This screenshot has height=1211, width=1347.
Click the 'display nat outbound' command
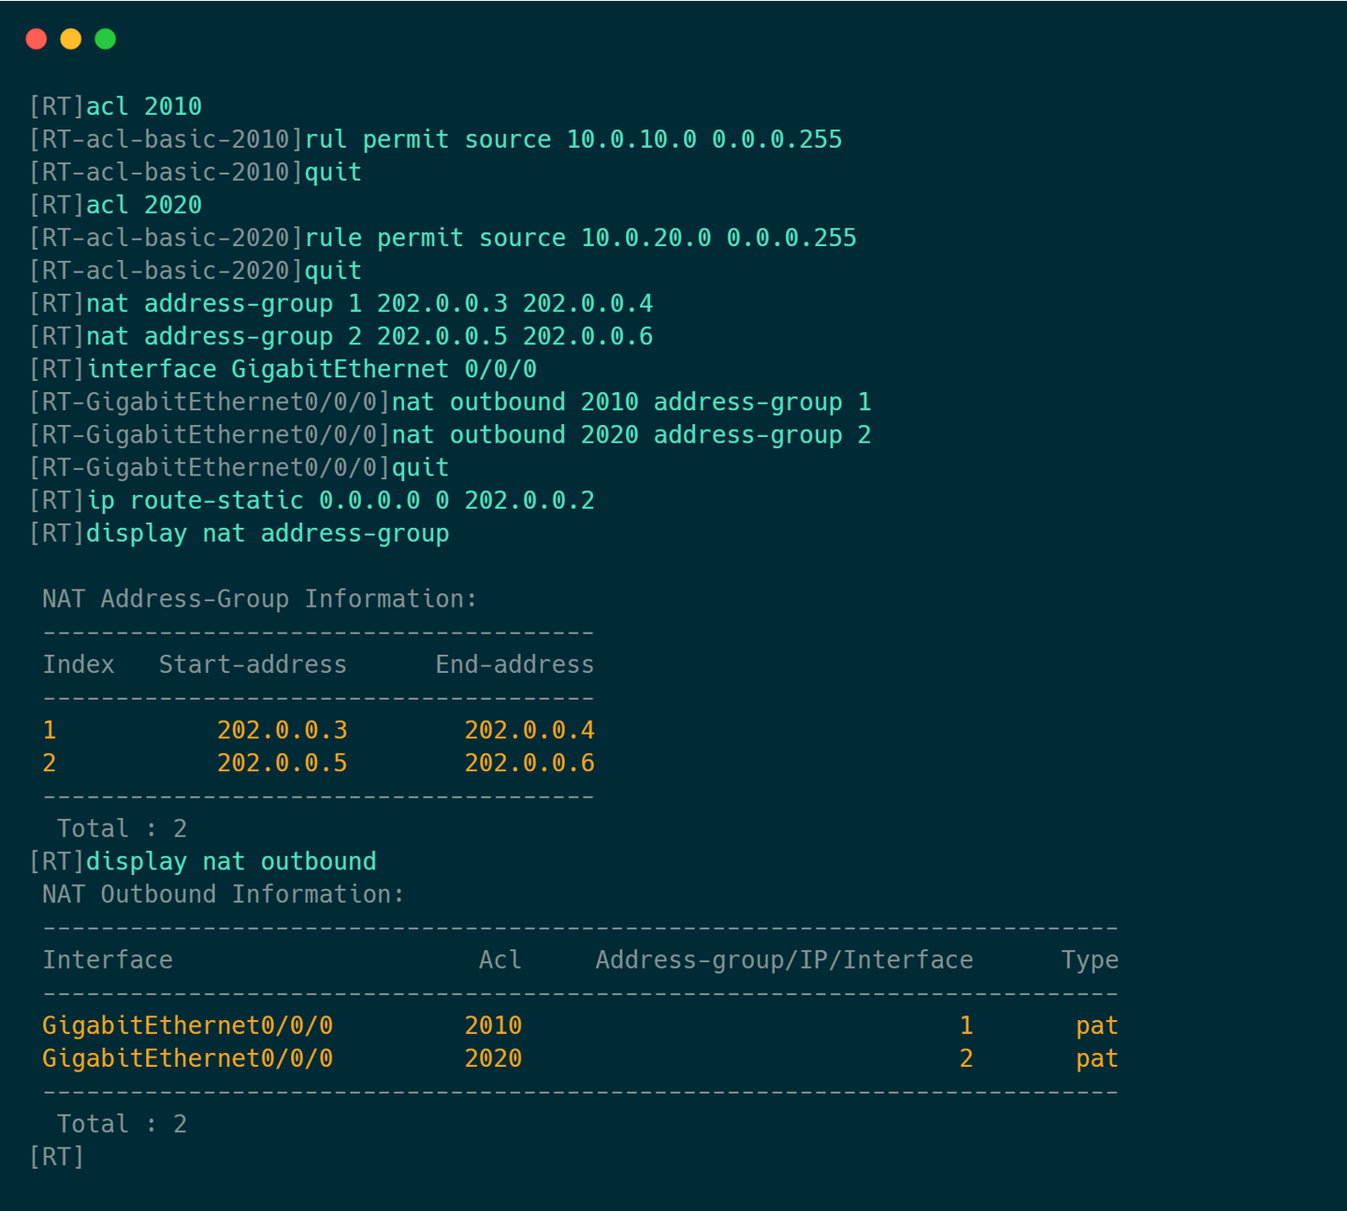click(231, 861)
